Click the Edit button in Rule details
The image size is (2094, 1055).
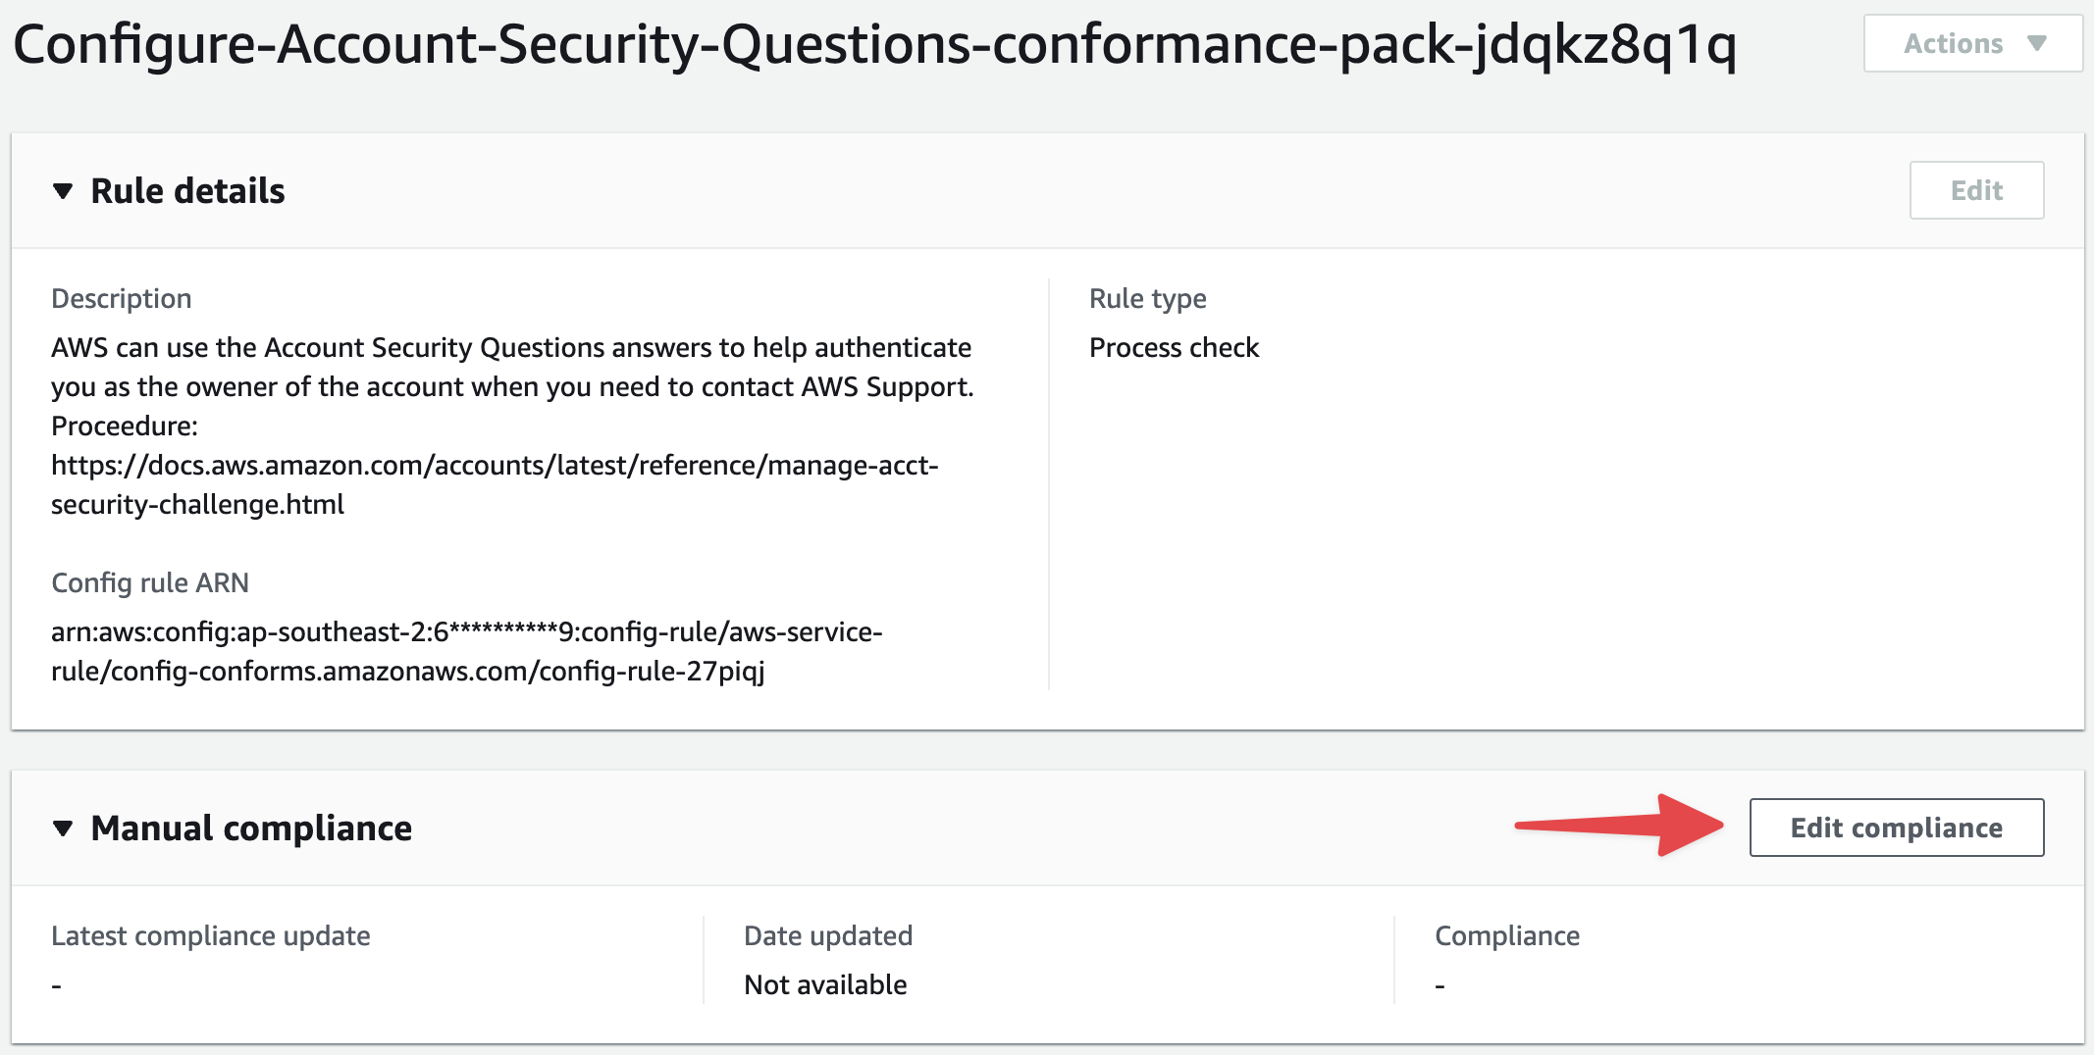coord(1976,190)
